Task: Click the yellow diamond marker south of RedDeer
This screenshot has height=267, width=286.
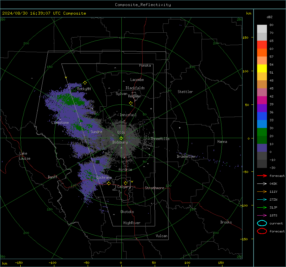Action: (131, 103)
